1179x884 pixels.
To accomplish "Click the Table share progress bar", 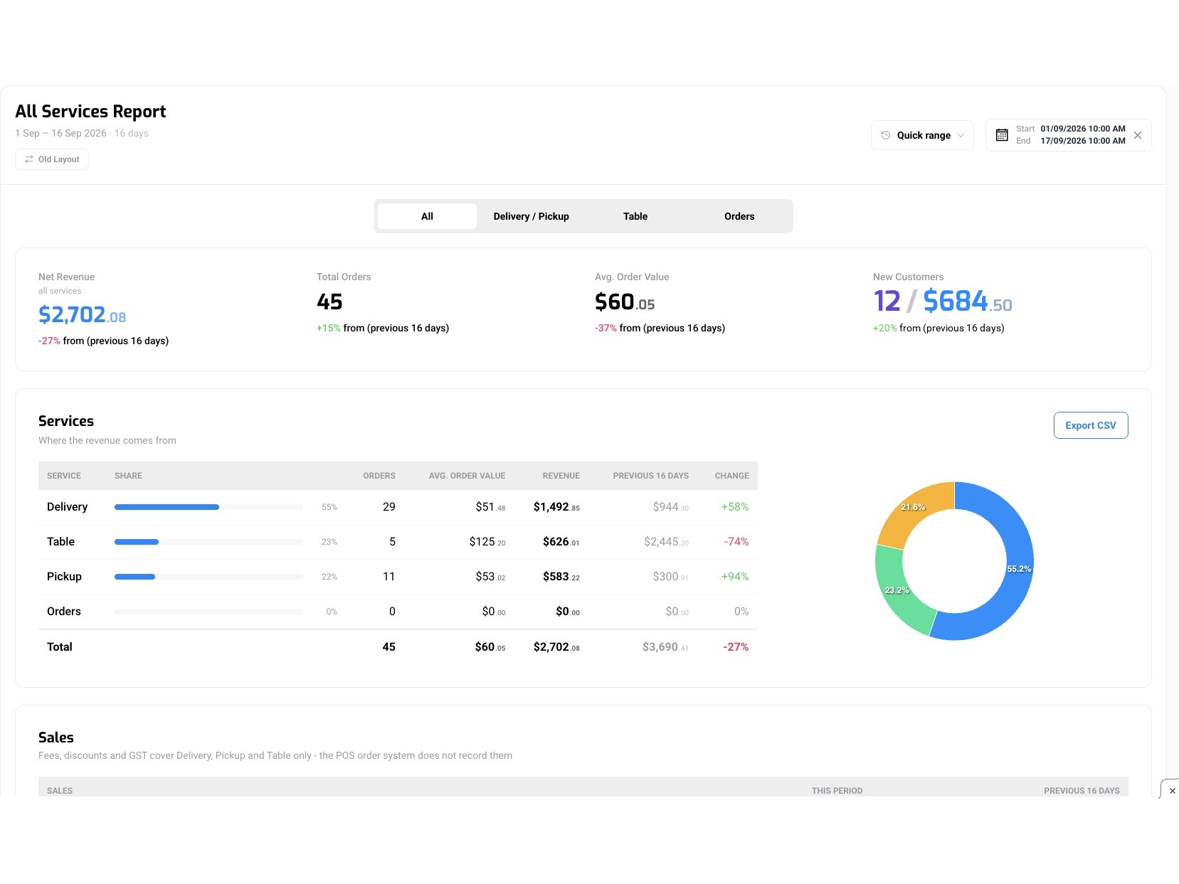I will tap(208, 542).
